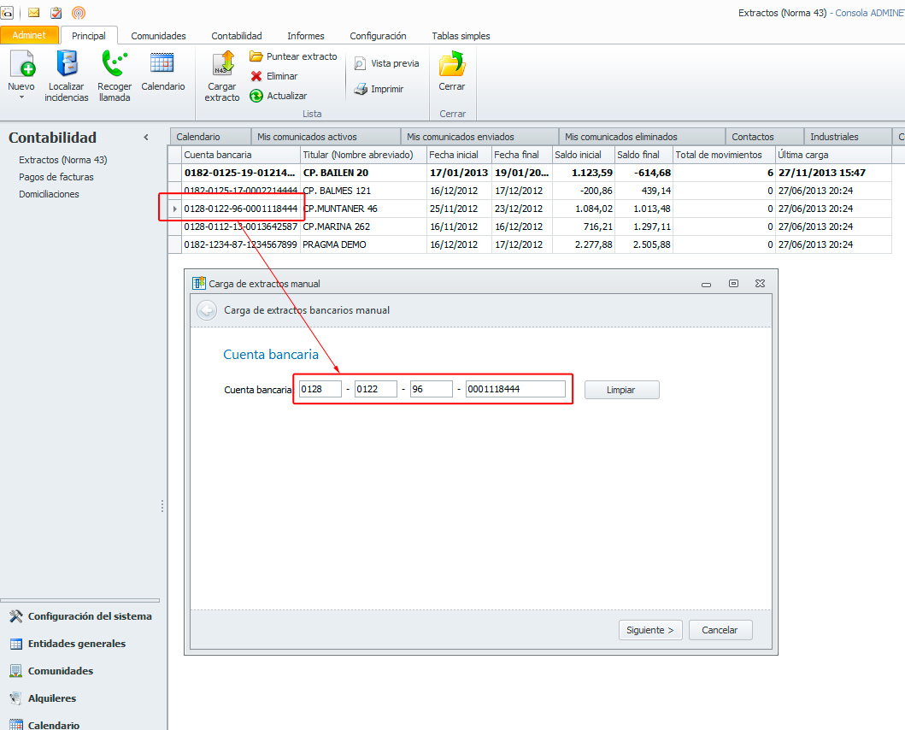Image resolution: width=905 pixels, height=730 pixels.
Task: Select Puntear extracto folder icon
Action: (256, 56)
